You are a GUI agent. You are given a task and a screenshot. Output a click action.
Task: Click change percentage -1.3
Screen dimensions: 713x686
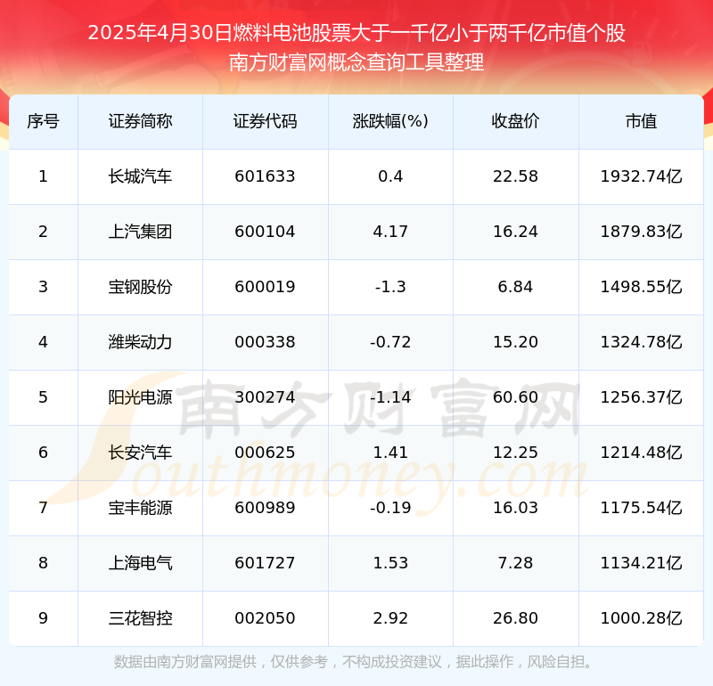pos(390,287)
